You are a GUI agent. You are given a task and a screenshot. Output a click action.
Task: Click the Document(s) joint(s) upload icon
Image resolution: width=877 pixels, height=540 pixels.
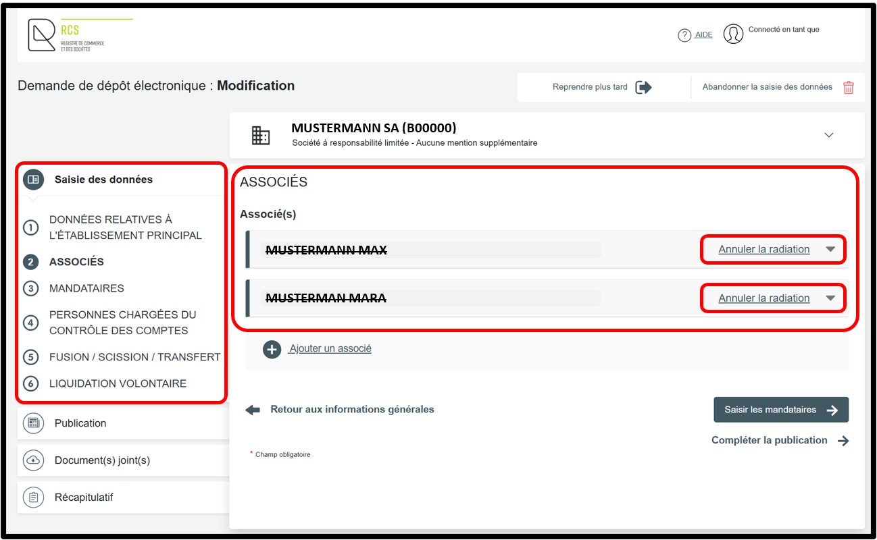pyautogui.click(x=32, y=460)
